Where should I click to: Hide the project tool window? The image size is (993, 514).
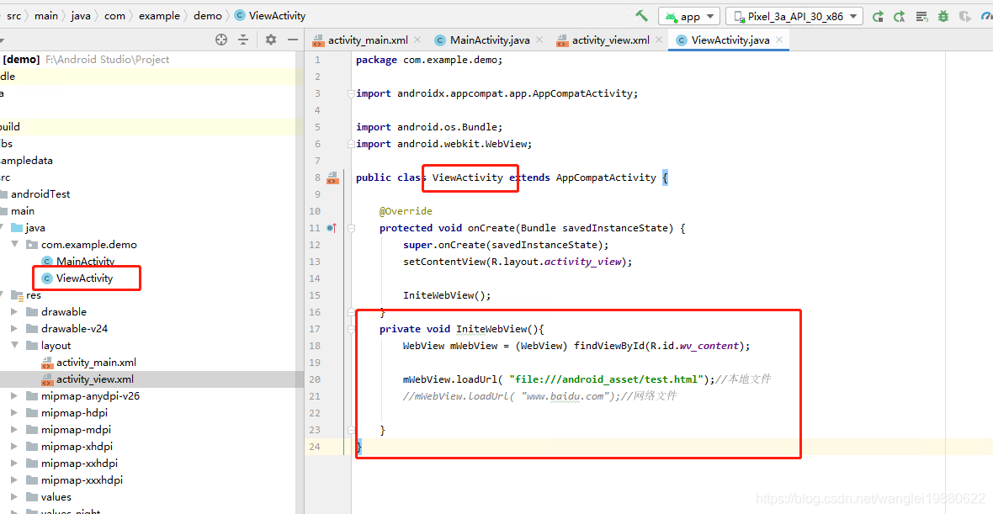click(x=293, y=40)
